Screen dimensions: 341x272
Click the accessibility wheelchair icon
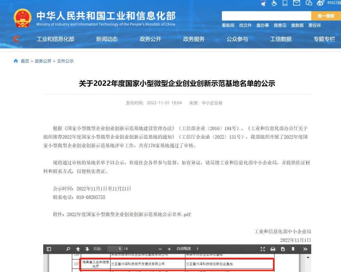[x=274, y=4]
